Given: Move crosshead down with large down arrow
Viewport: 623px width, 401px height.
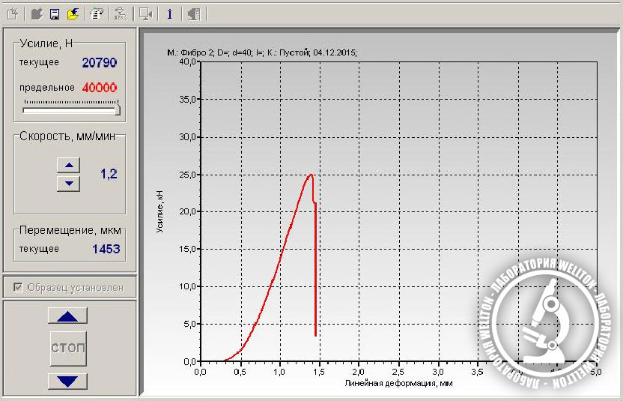Looking at the screenshot, I should (67, 382).
